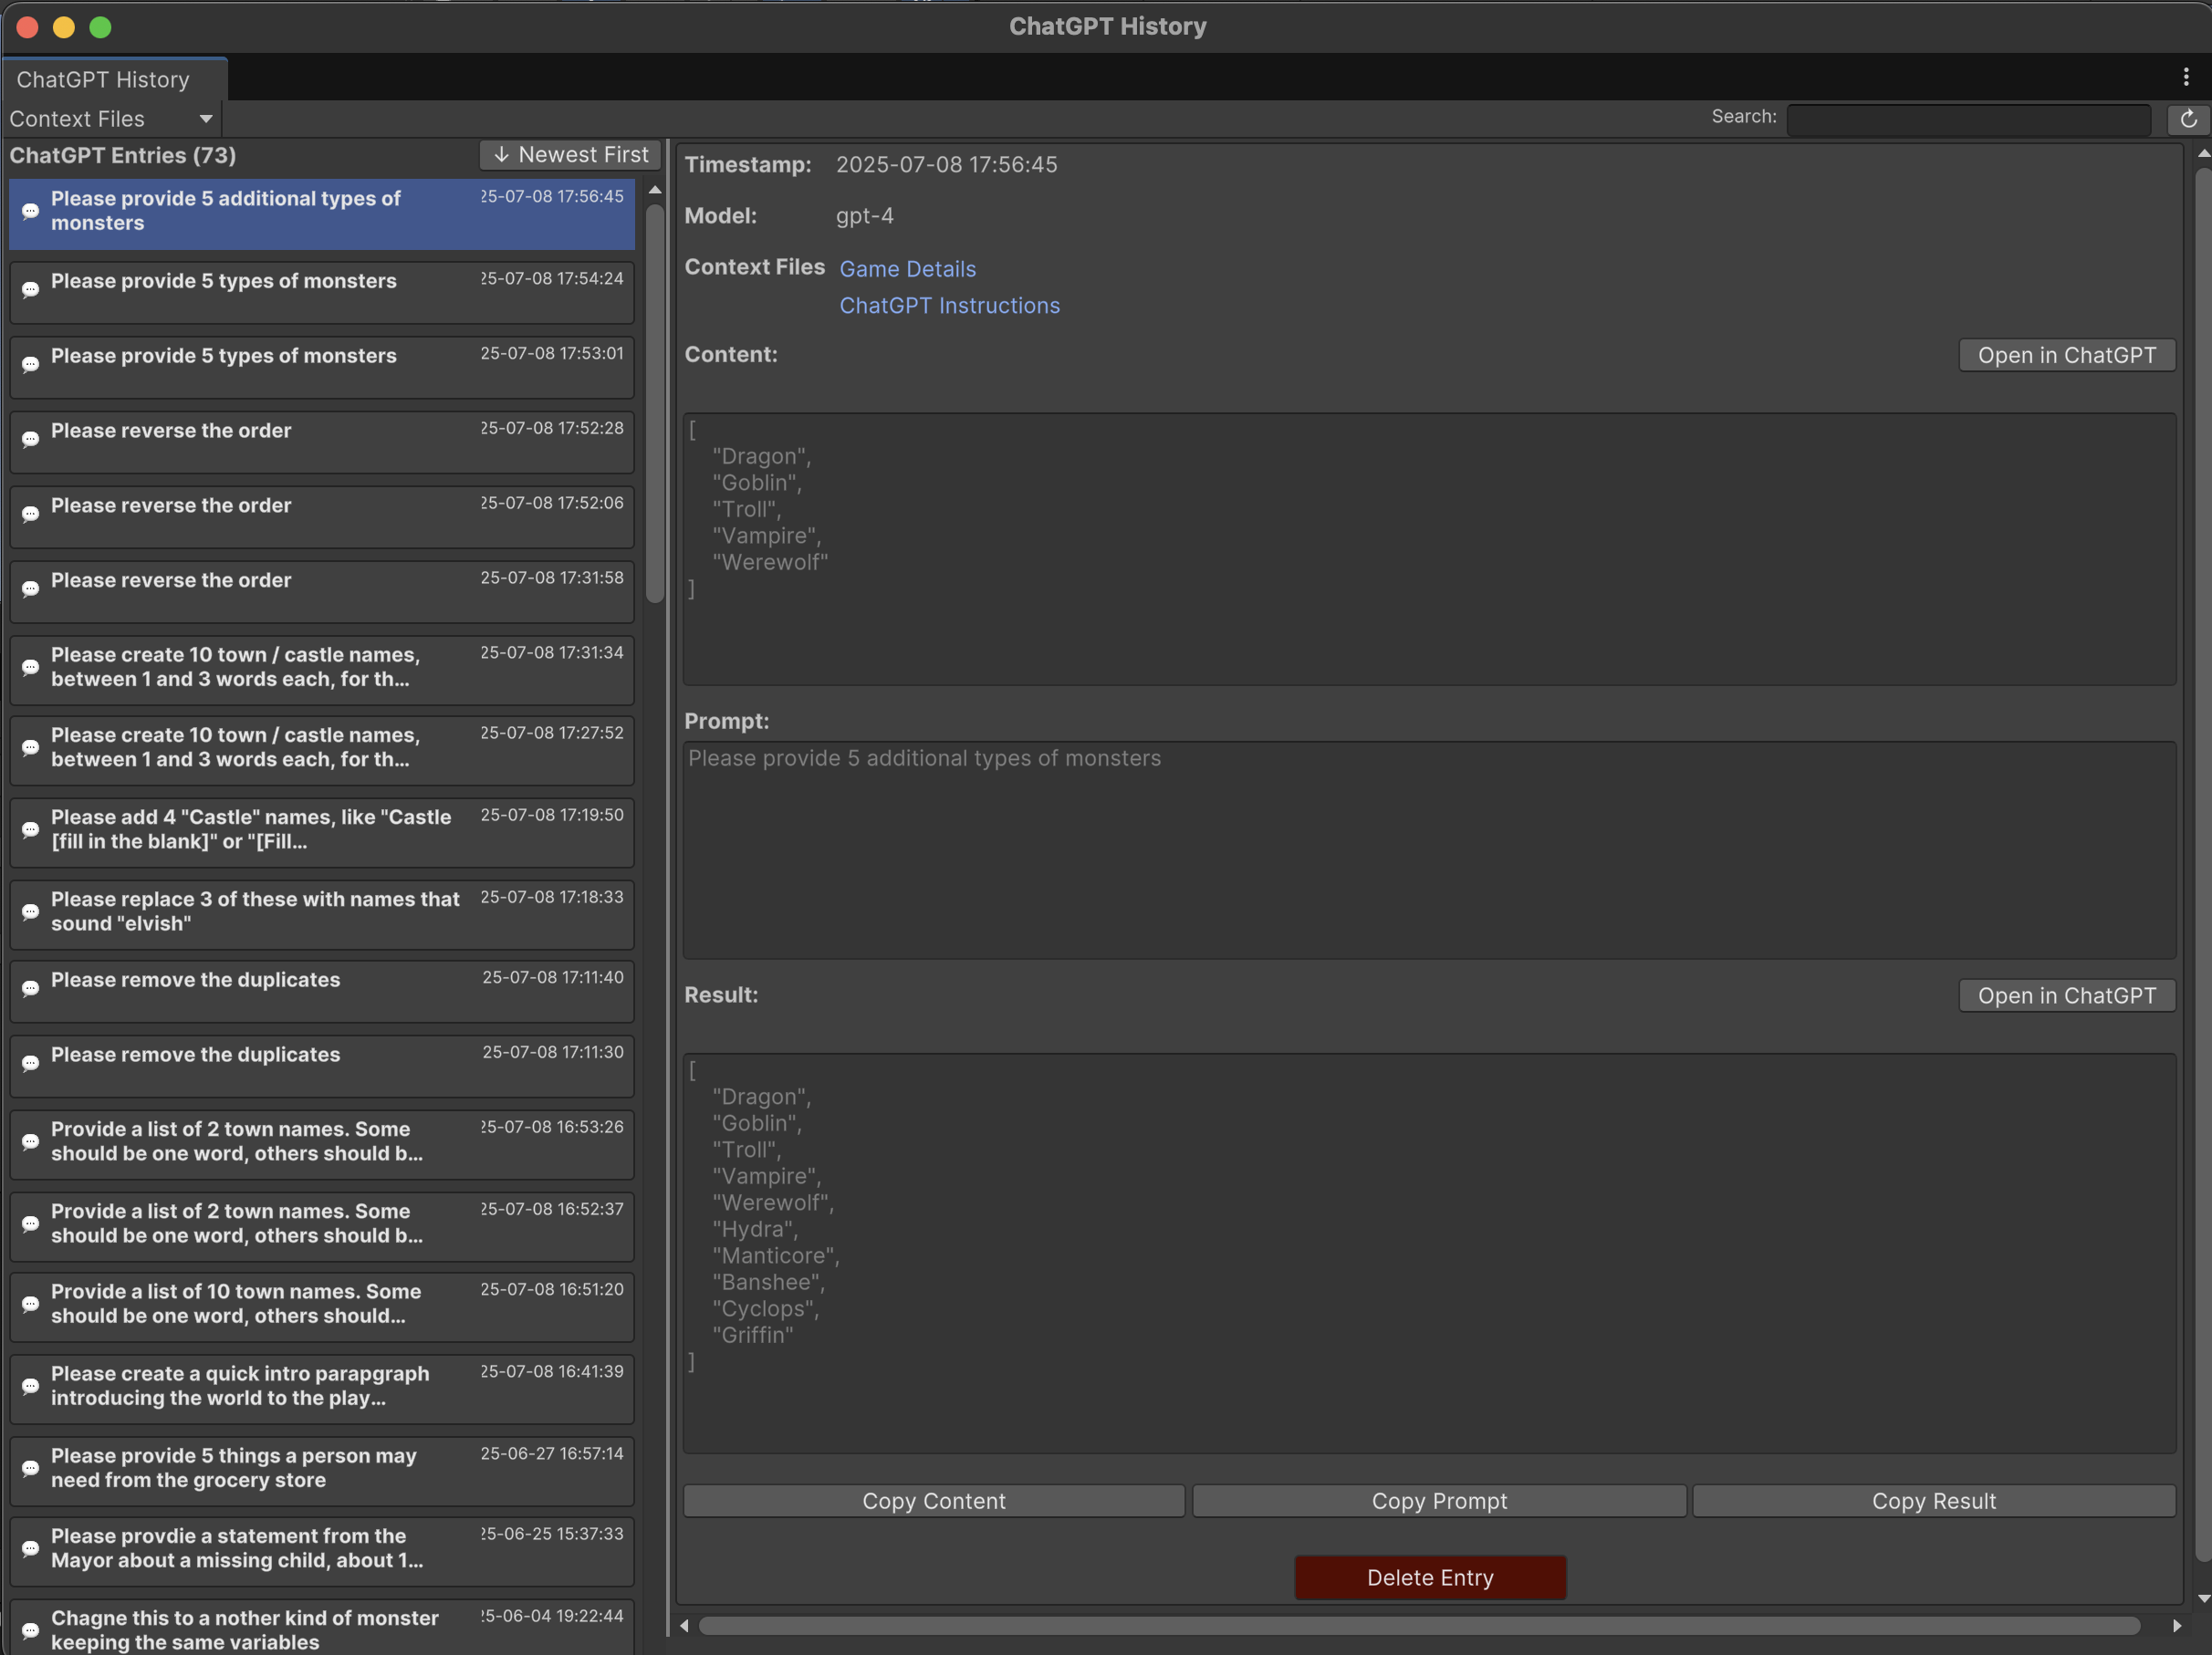
Task: Expand the Context Files dropdown
Action: pos(110,119)
